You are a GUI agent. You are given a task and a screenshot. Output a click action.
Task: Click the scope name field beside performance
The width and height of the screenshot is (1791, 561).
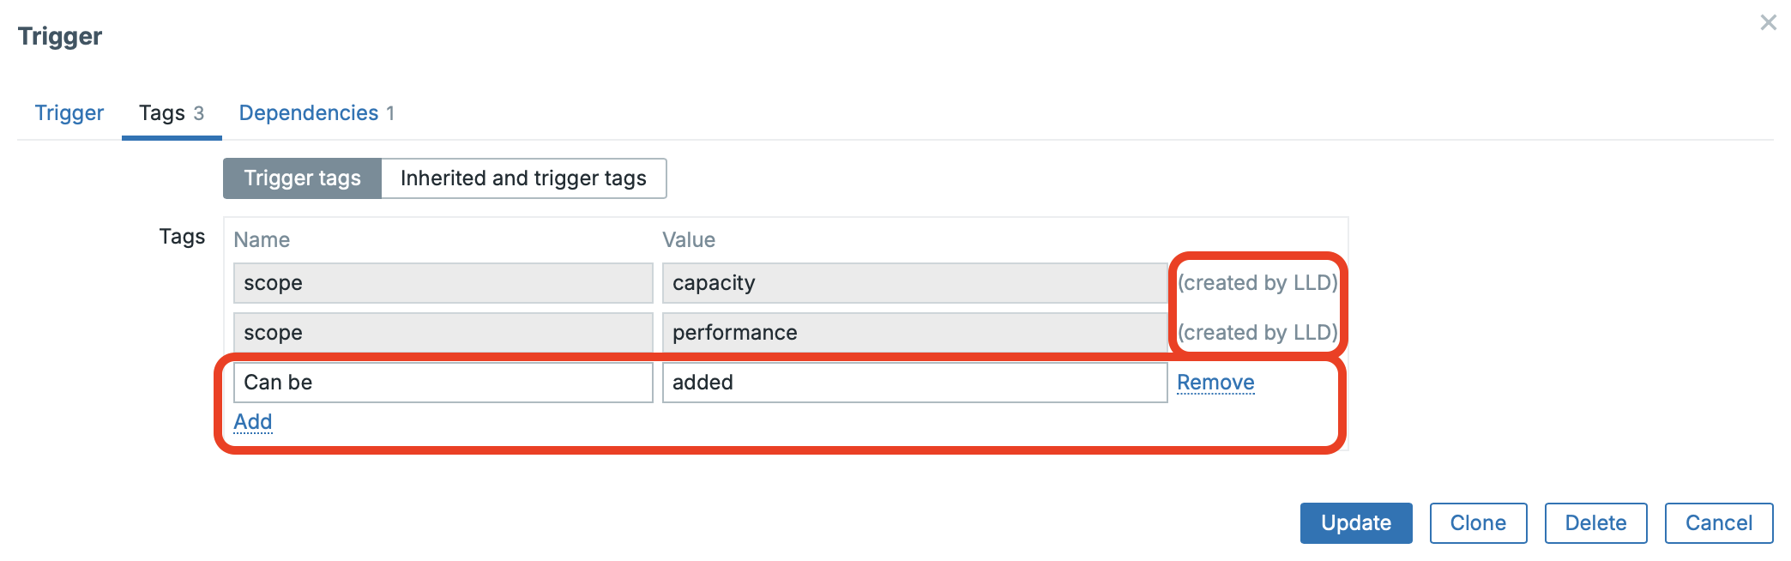(443, 333)
